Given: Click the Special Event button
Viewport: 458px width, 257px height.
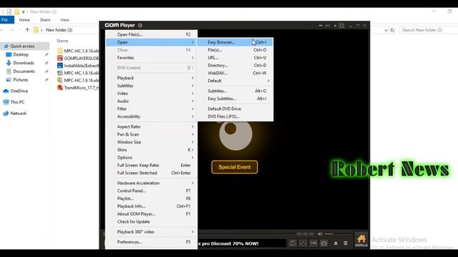Looking at the screenshot, I should 235,167.
